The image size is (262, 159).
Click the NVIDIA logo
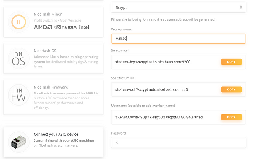(66, 27)
